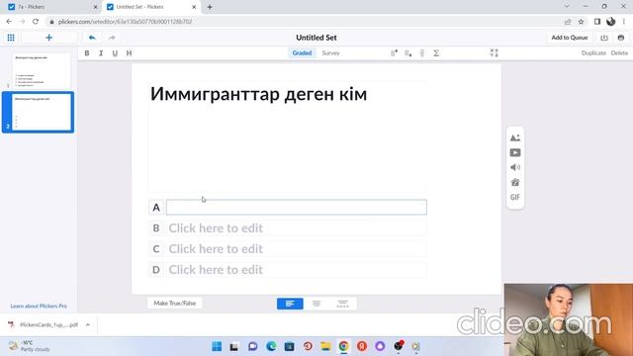The width and height of the screenshot is (633, 356).
Task: Share this page icon in address bar
Action: pyautogui.click(x=568, y=22)
